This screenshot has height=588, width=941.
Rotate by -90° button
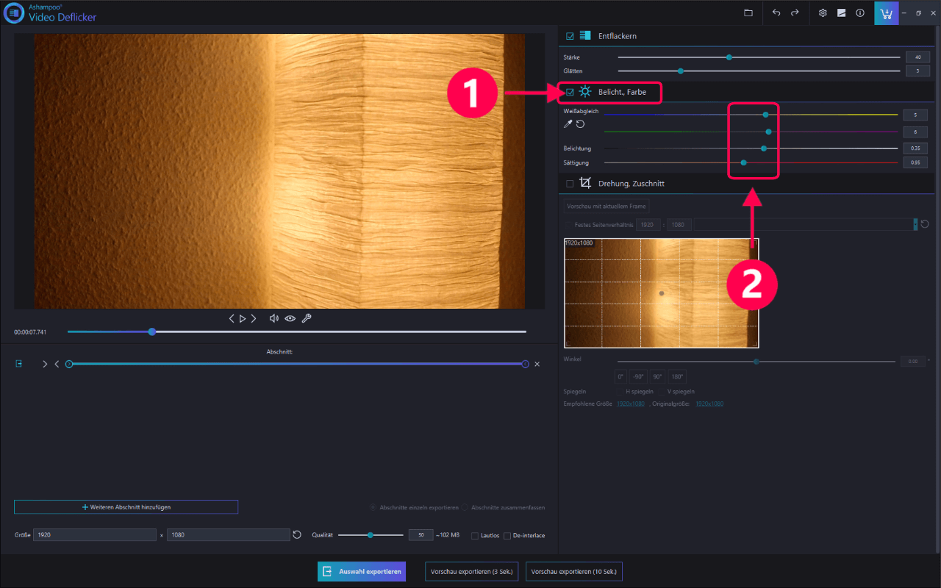pos(638,376)
